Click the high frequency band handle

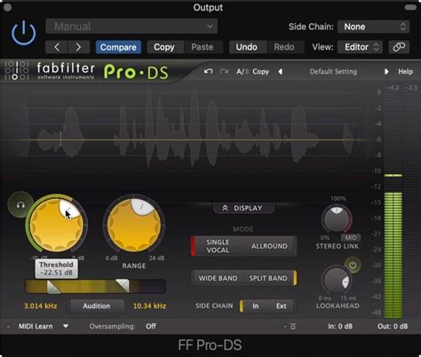pyautogui.click(x=123, y=286)
